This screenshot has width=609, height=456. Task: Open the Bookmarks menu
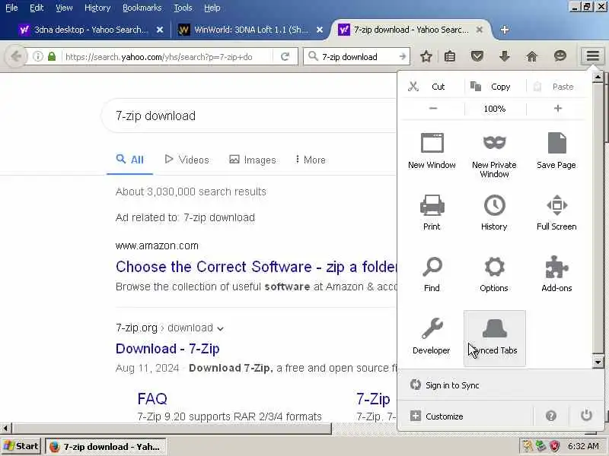(142, 8)
